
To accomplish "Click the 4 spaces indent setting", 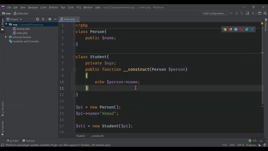I will coord(251,145).
